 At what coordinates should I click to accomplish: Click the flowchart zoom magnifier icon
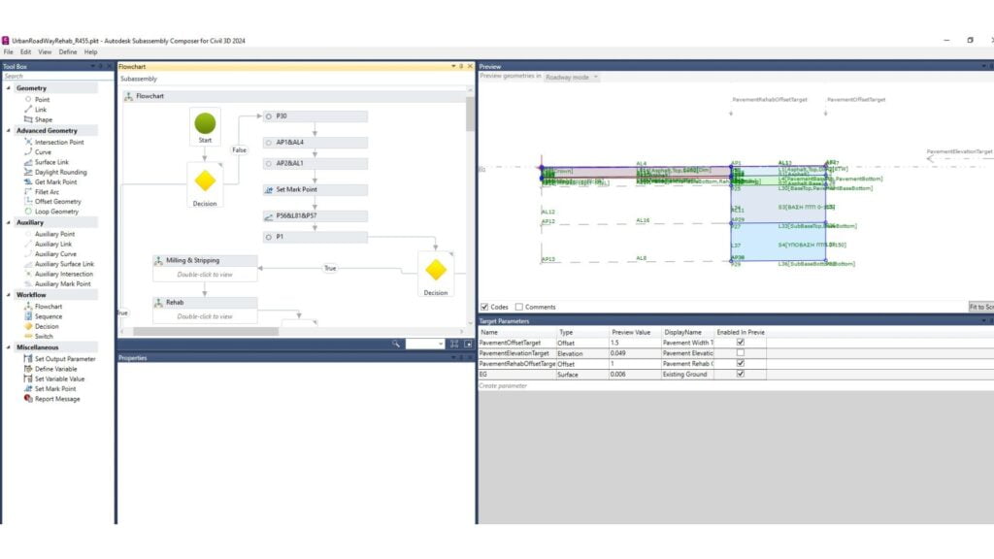tap(396, 344)
